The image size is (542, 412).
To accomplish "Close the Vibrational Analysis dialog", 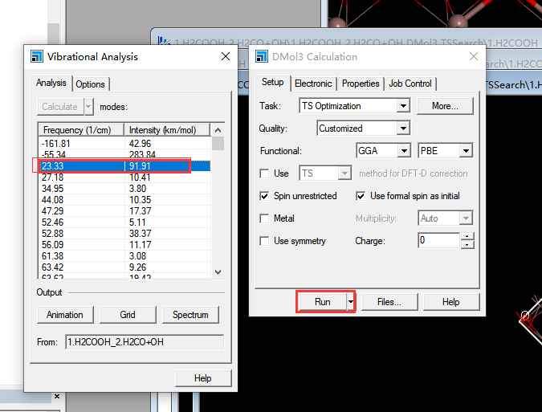I will [225, 57].
